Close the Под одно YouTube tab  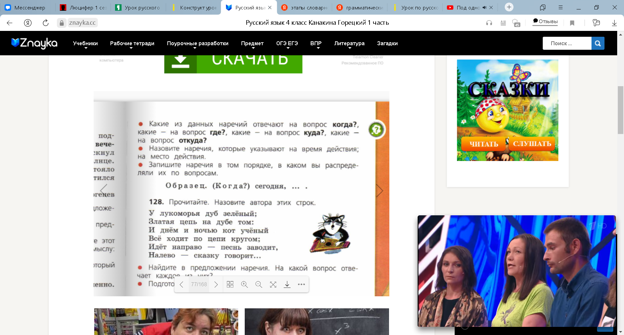tap(491, 7)
